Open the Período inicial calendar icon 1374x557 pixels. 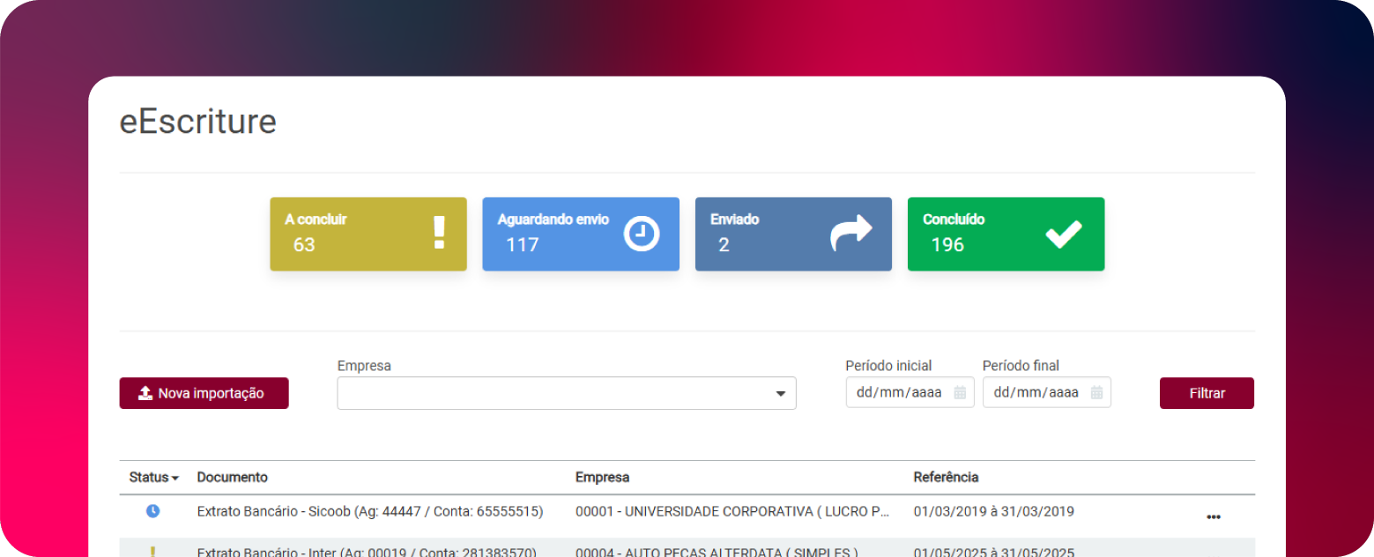tap(960, 393)
